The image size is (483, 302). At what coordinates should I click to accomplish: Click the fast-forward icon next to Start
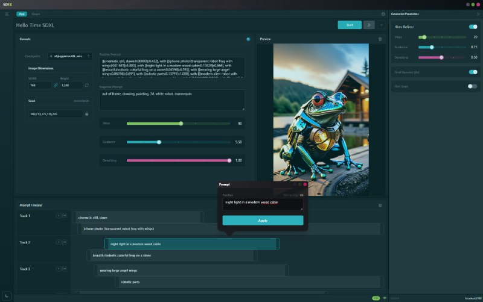pyautogui.click(x=368, y=25)
